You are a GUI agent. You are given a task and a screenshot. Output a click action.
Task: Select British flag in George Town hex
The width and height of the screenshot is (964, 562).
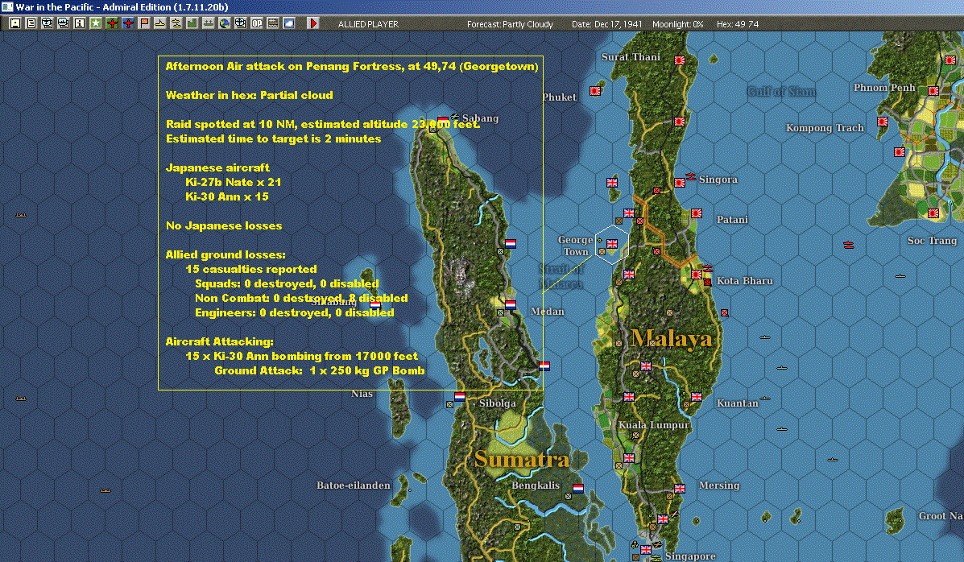[x=612, y=243]
